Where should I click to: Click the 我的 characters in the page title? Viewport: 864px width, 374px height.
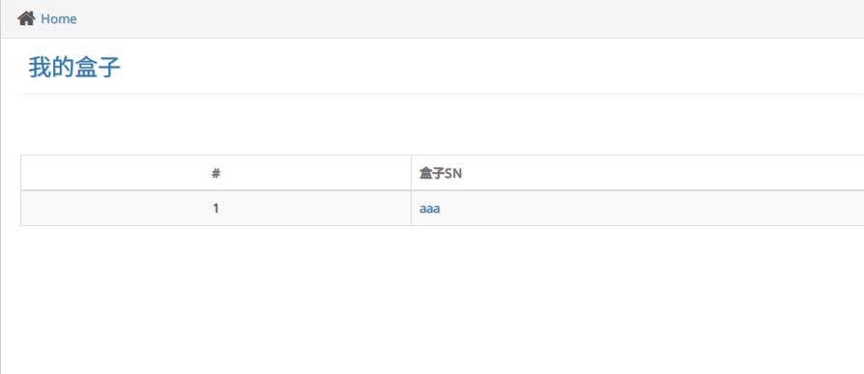point(51,68)
